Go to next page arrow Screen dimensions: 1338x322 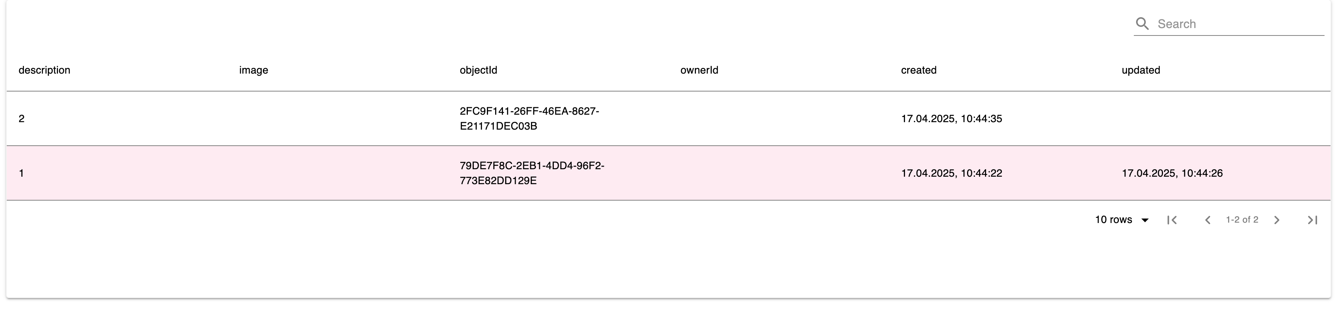coord(1277,220)
